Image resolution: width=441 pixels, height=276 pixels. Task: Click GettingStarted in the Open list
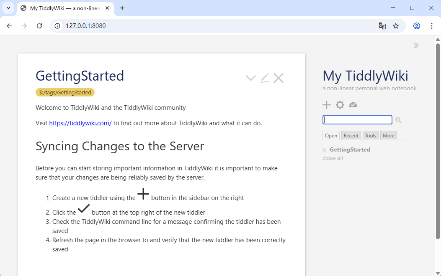click(x=350, y=149)
